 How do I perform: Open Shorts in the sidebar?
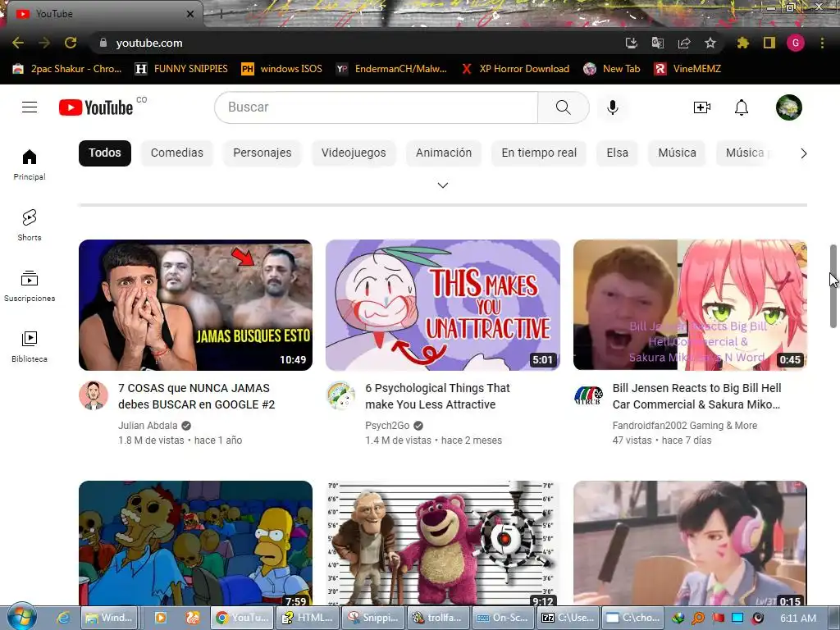(x=30, y=225)
